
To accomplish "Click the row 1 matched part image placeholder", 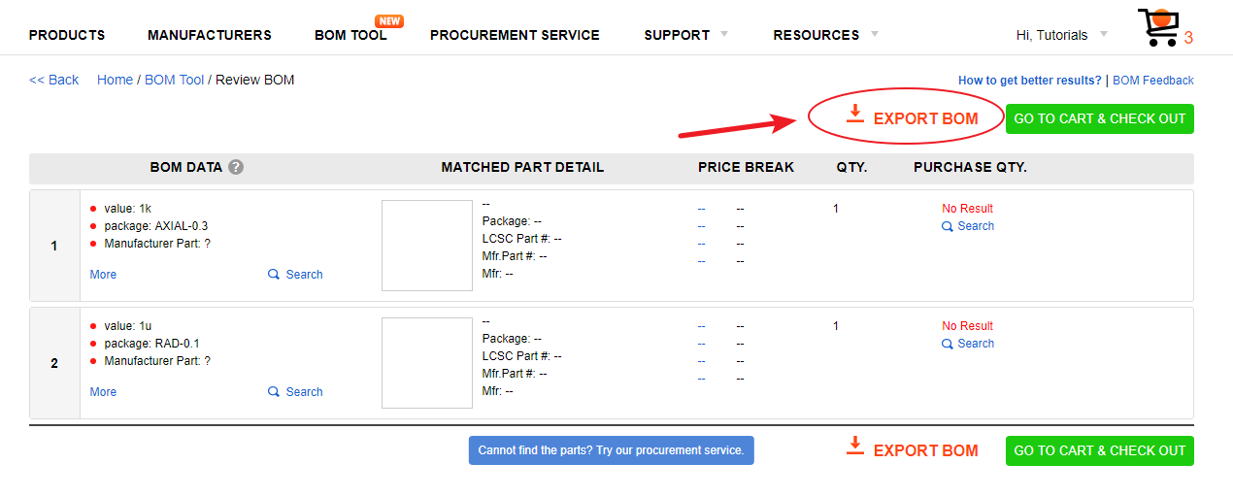I will coord(427,246).
